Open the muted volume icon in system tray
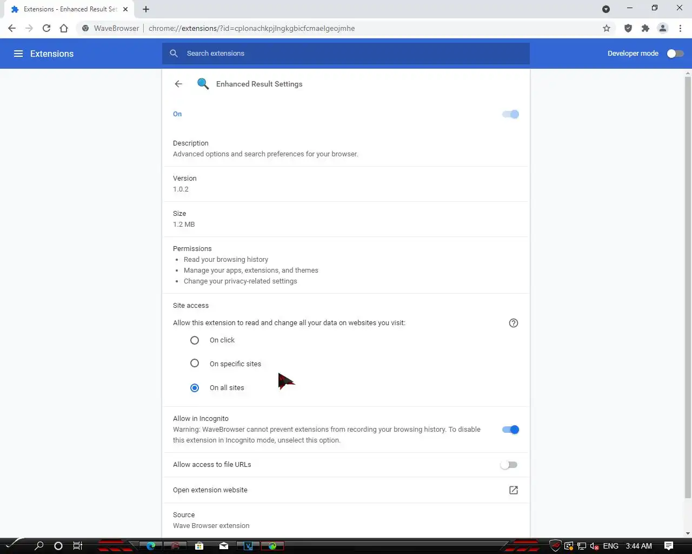The image size is (692, 554). (594, 546)
